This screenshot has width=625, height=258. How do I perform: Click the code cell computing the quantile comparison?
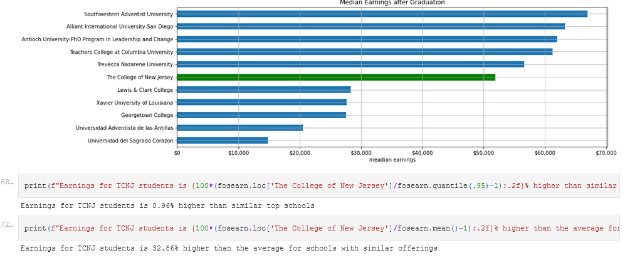point(319,186)
